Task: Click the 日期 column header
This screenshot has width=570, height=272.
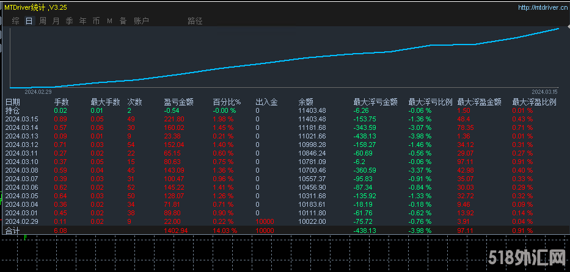Action: 13,102
